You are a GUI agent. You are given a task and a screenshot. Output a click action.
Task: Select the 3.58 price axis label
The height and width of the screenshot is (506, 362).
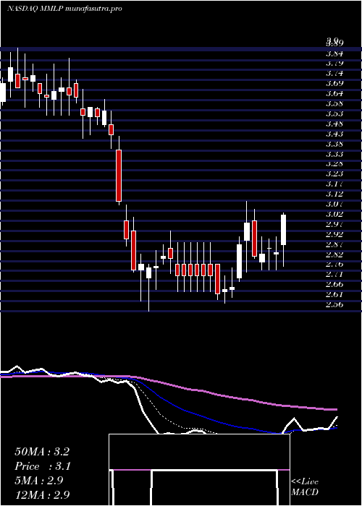coord(334,103)
